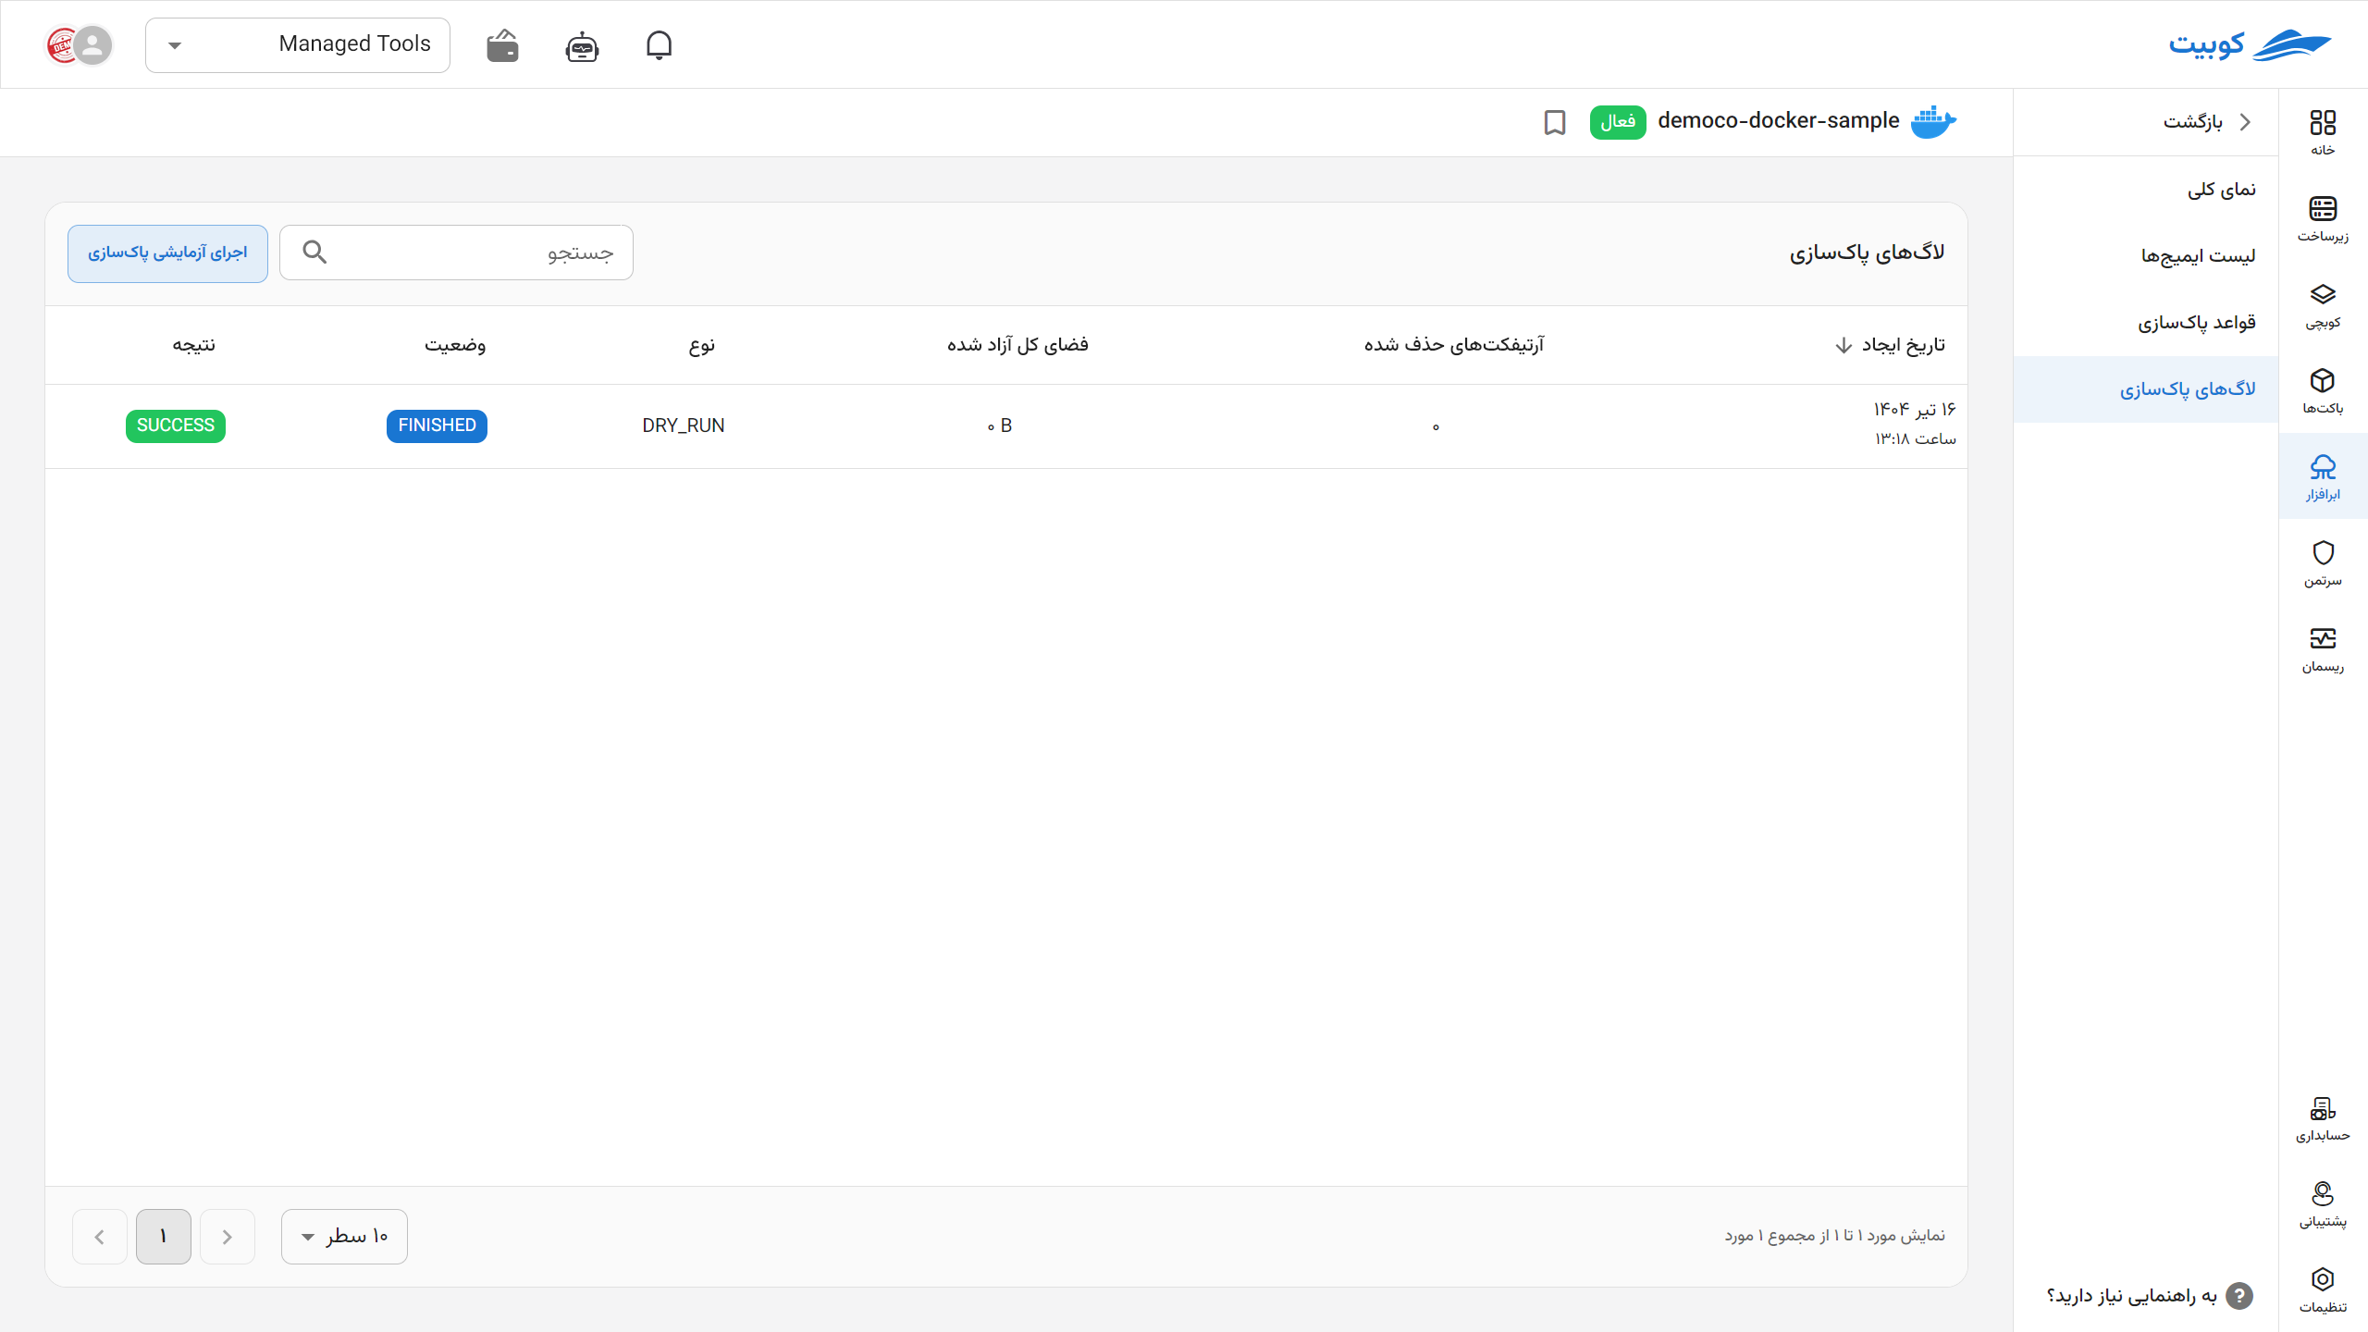This screenshot has width=2368, height=1332.
Task: Click the Kubit logo
Action: 2250,44
